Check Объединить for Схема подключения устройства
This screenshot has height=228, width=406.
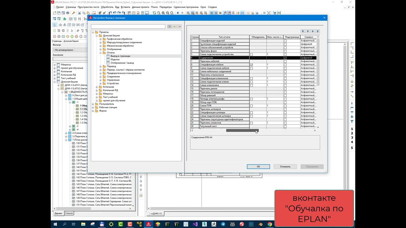click(252, 54)
